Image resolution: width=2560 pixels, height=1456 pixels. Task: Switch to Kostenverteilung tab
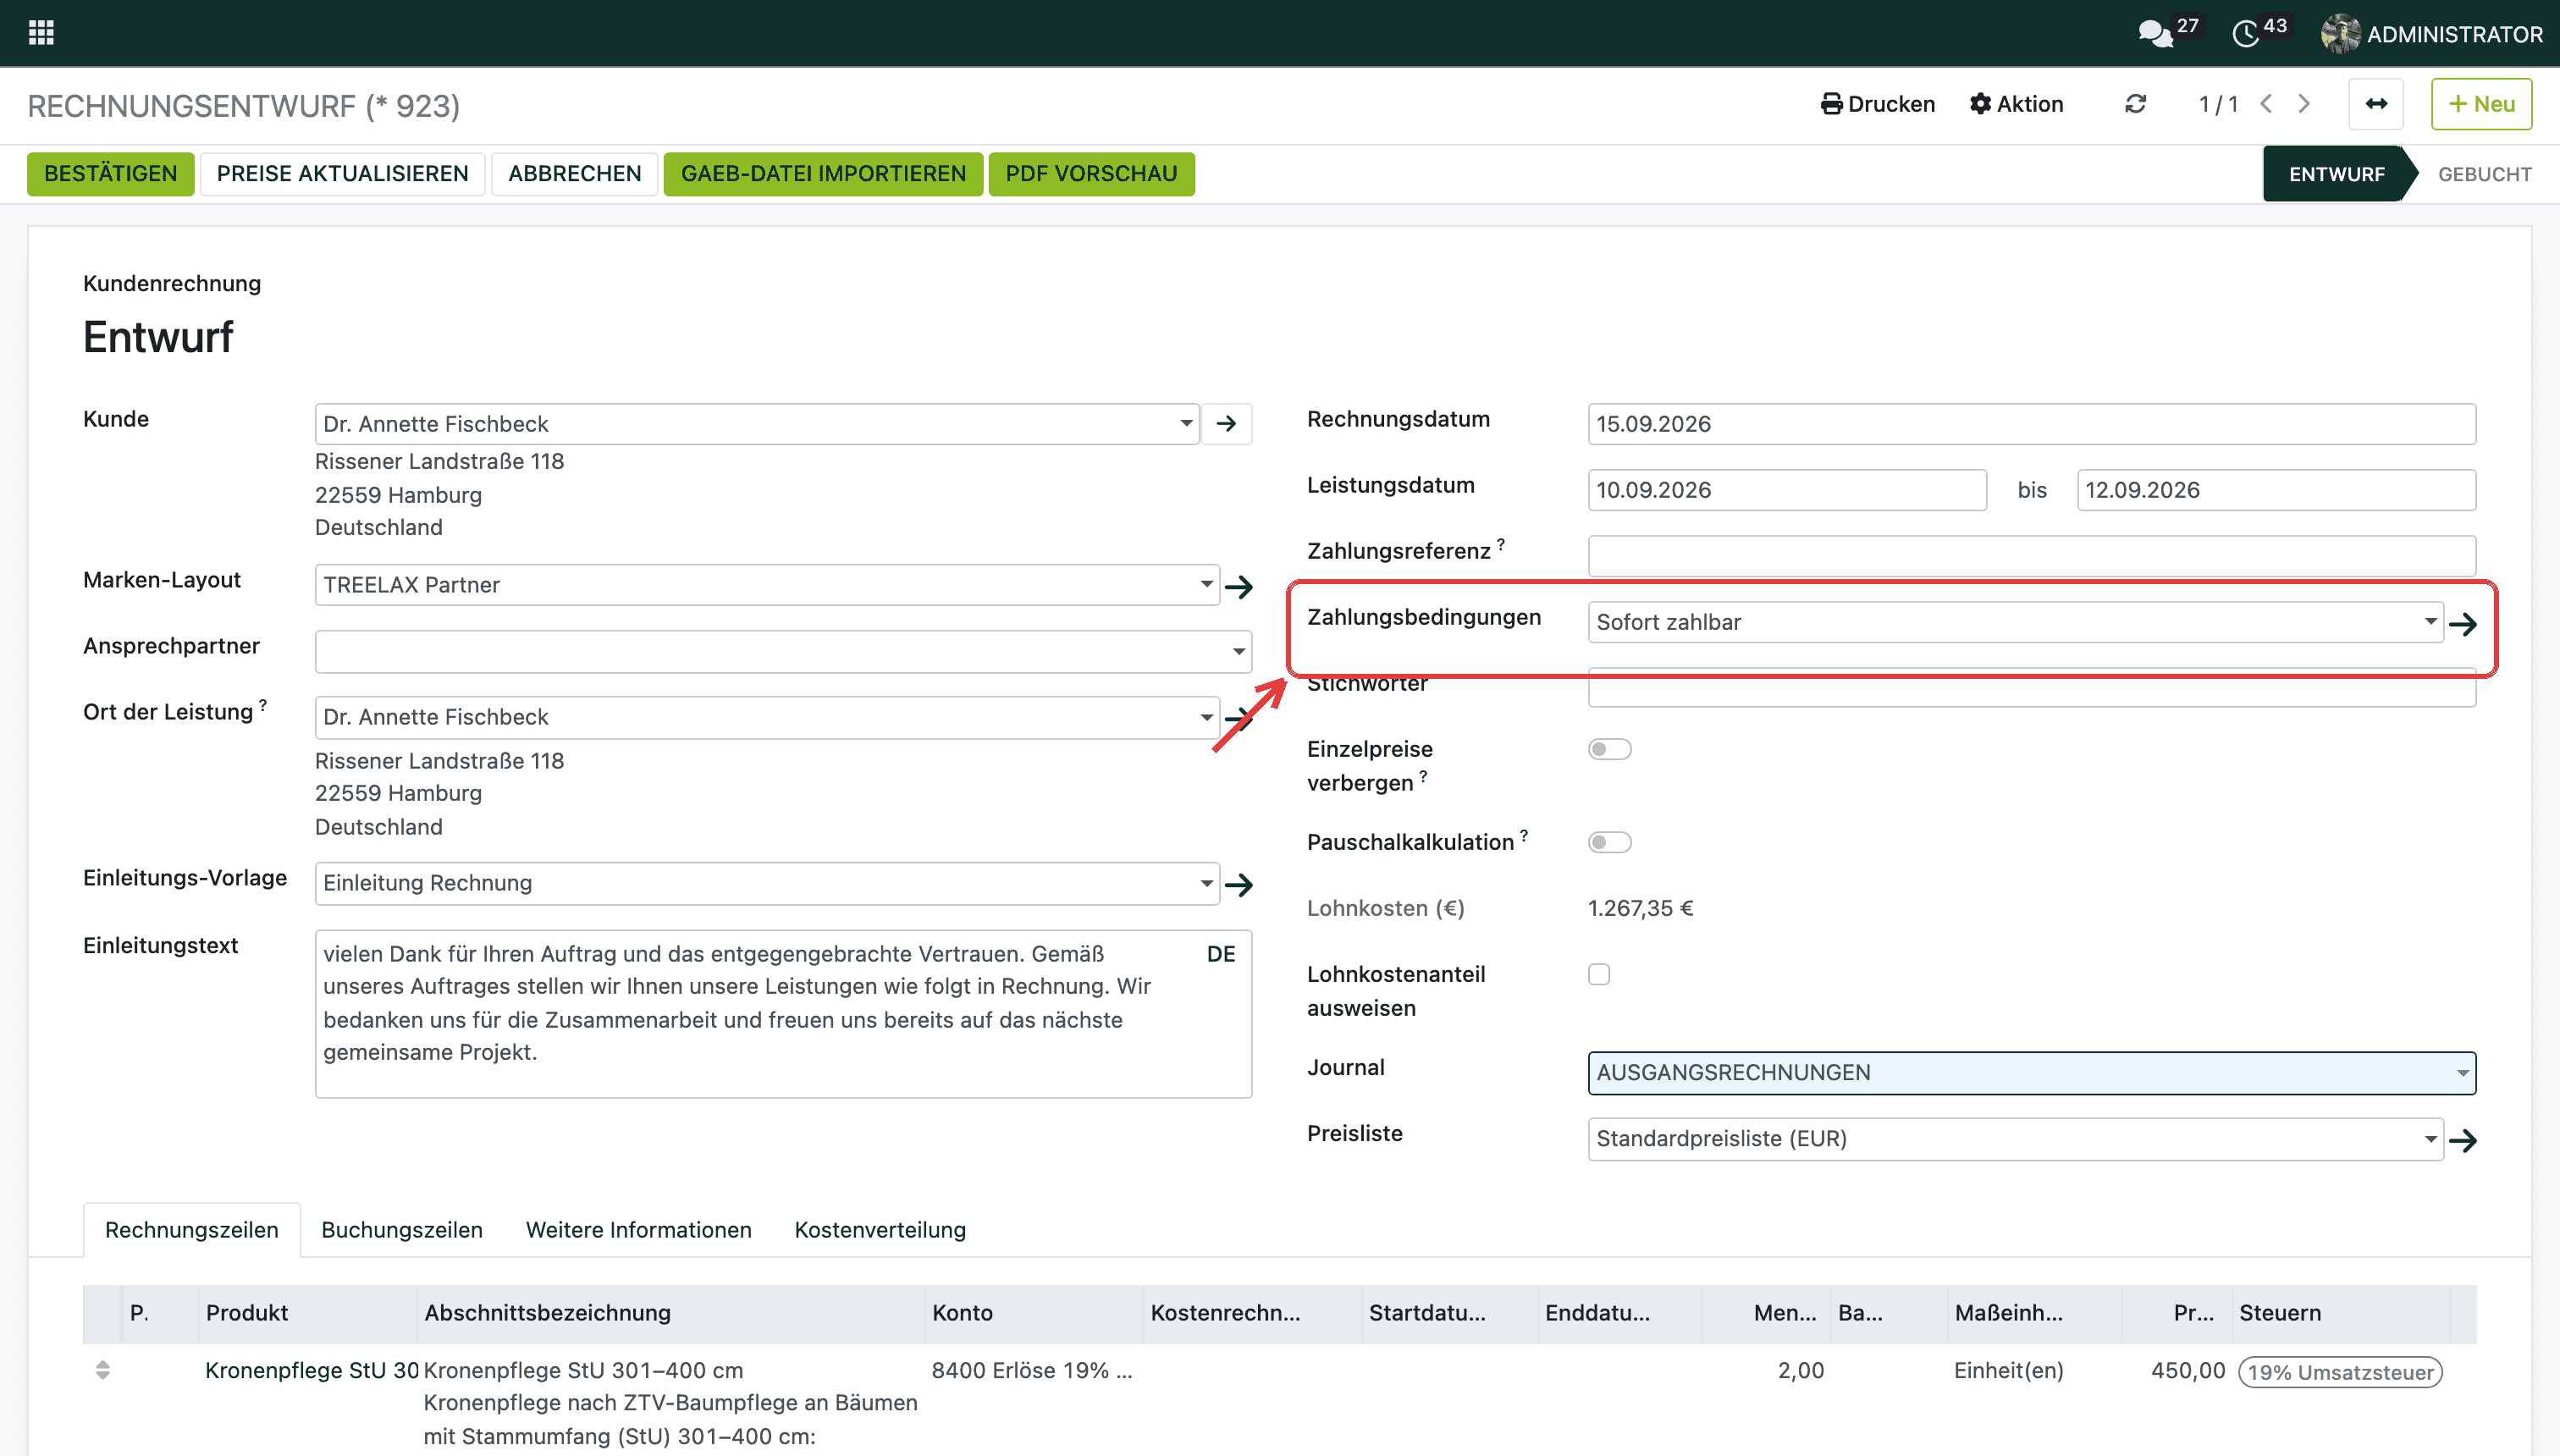click(x=880, y=1230)
